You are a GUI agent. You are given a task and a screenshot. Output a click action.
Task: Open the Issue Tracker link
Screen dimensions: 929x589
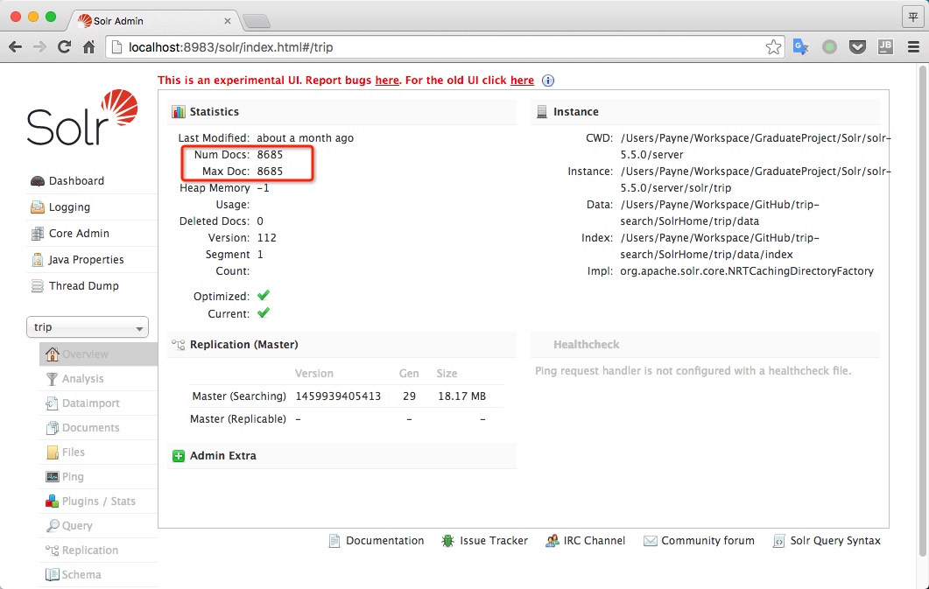(x=493, y=541)
